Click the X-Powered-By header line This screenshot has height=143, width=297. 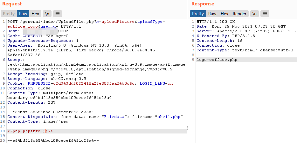click(x=226, y=36)
